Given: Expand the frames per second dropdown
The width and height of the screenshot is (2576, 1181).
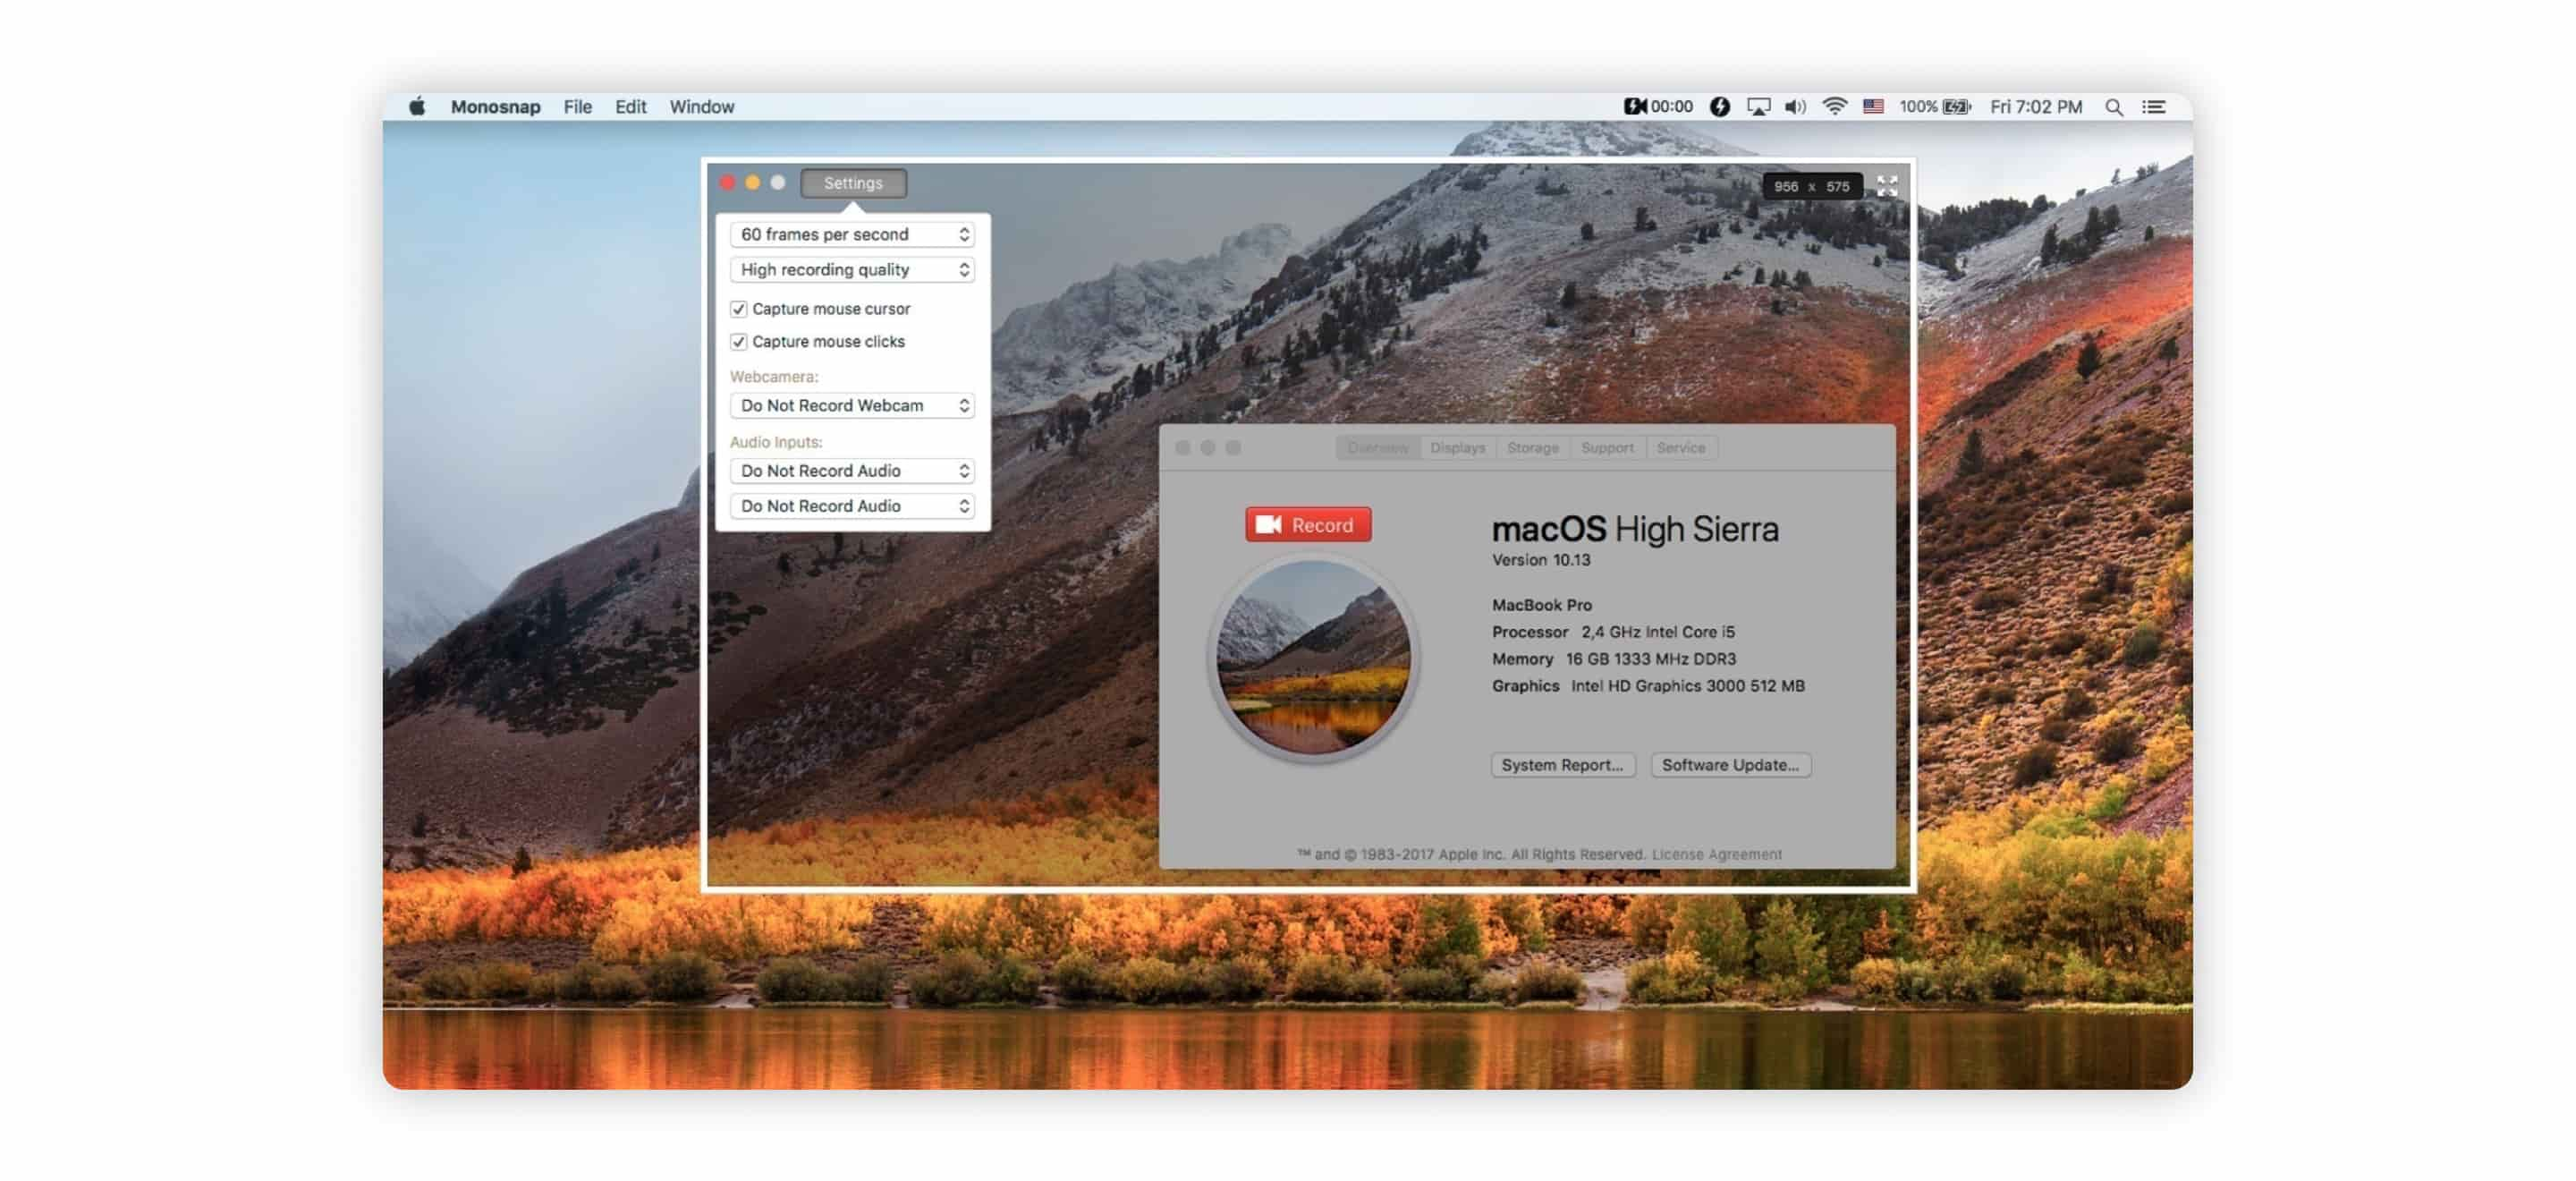Looking at the screenshot, I should click(x=848, y=234).
